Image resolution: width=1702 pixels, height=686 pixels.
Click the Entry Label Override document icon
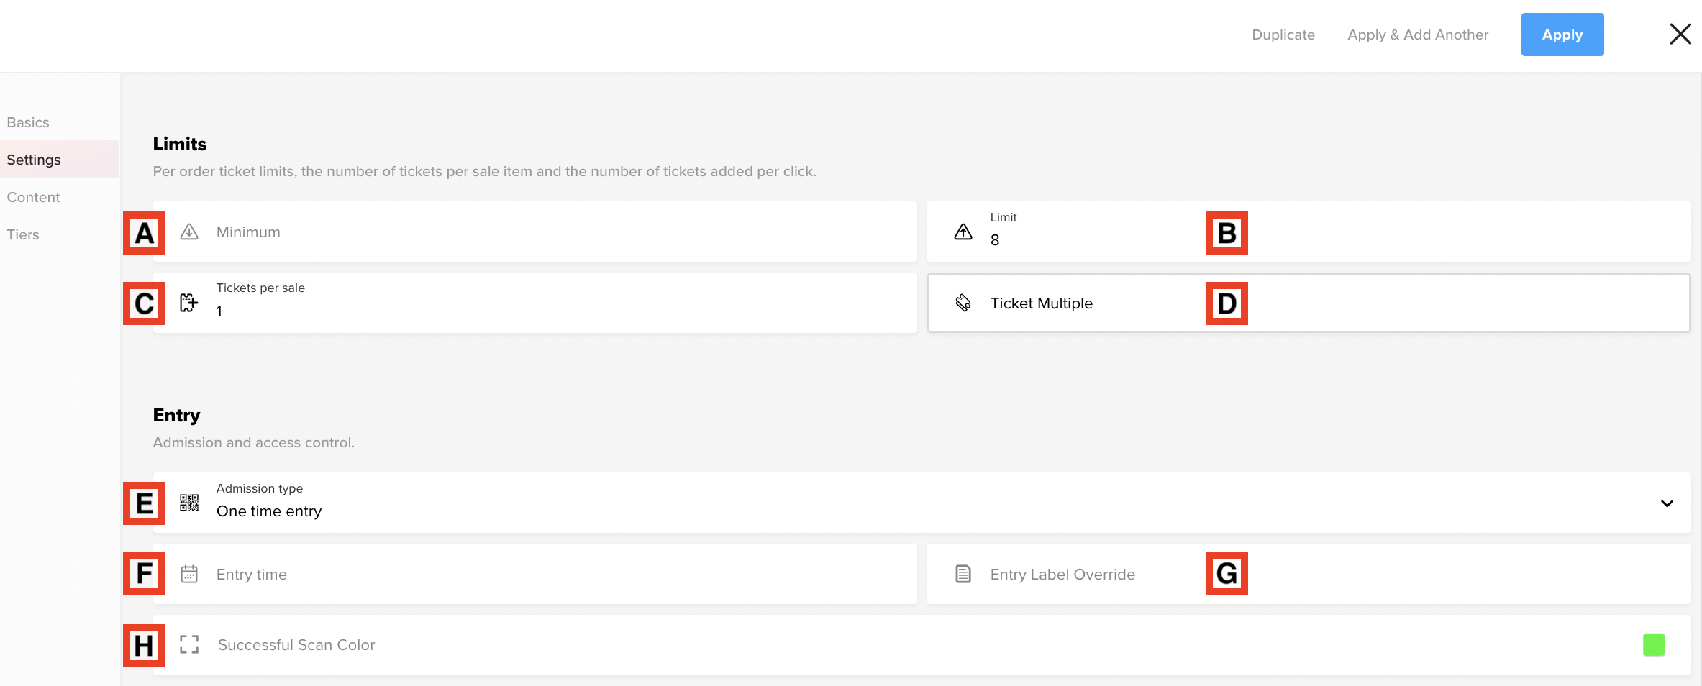pos(963,574)
